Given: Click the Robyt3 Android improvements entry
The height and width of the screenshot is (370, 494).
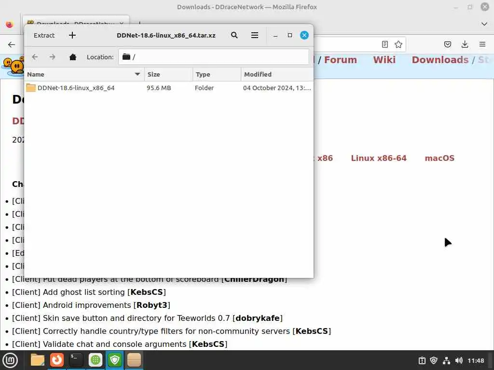Looking at the screenshot, I should (91, 305).
